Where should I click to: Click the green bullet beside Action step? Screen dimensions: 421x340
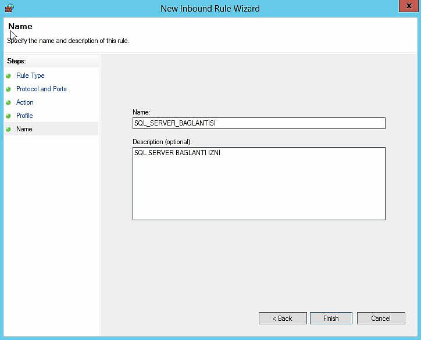pyautogui.click(x=9, y=103)
